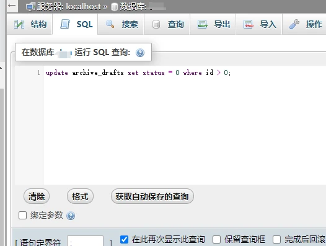
Task: Click the 导入 import icon
Action: (x=249, y=24)
